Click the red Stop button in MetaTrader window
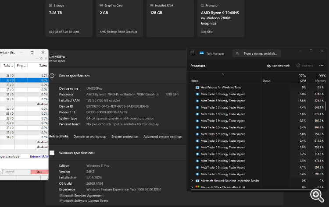Image resolution: width=329 pixels, height=207 pixels. point(39,172)
